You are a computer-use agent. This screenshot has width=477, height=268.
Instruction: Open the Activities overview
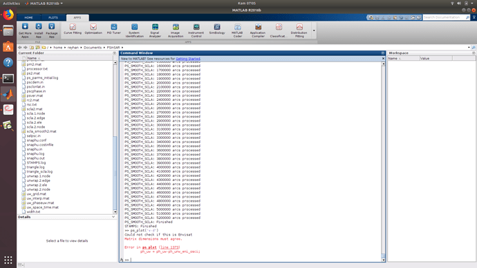point(11,3)
